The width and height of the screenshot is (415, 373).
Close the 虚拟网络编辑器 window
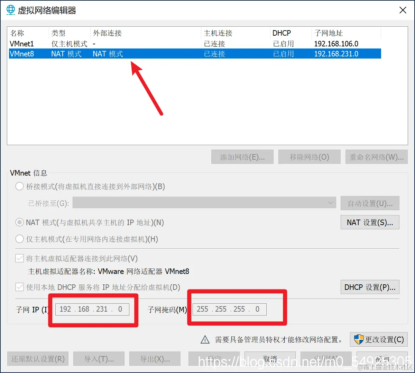[x=403, y=10]
